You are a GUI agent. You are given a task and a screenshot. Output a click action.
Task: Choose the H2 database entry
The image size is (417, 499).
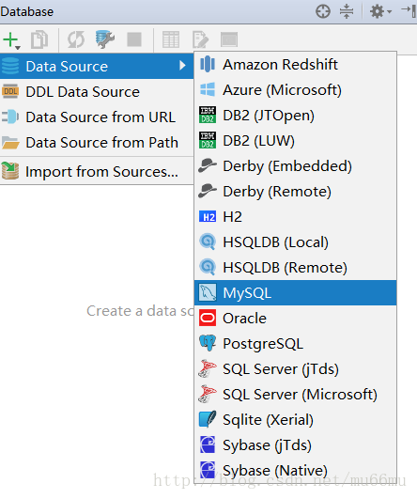coord(296,217)
